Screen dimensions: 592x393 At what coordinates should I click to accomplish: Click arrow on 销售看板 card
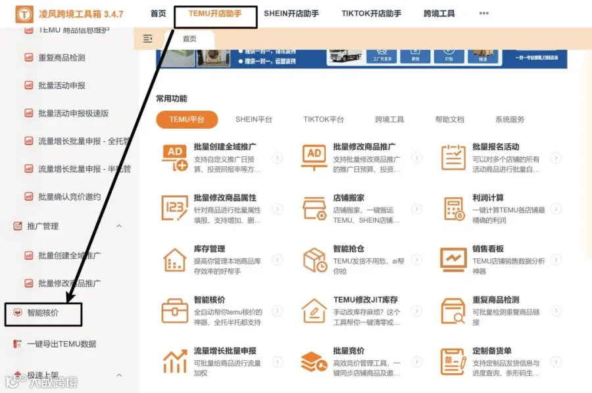pos(556,260)
